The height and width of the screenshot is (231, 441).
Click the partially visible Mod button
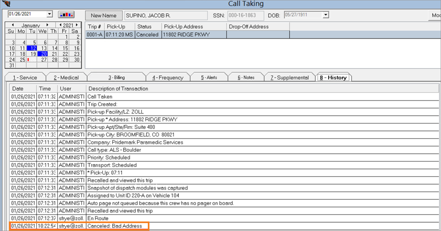click(435, 16)
